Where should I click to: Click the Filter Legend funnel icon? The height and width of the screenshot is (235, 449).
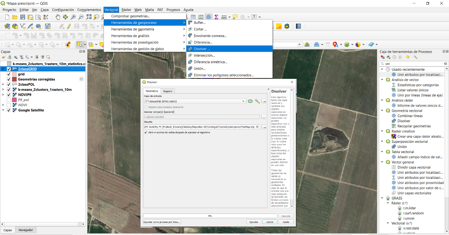pos(21,57)
